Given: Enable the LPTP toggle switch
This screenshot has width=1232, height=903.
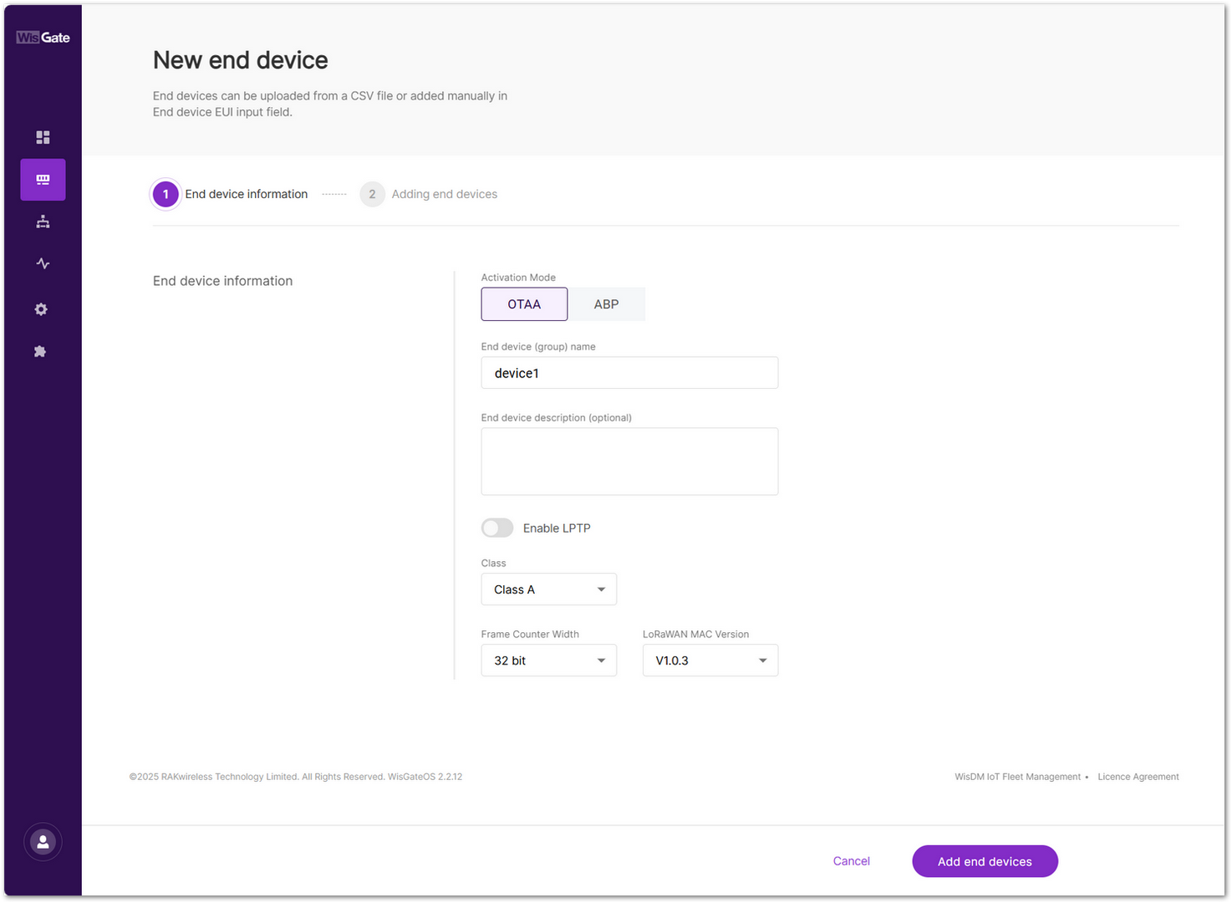Looking at the screenshot, I should [x=497, y=528].
